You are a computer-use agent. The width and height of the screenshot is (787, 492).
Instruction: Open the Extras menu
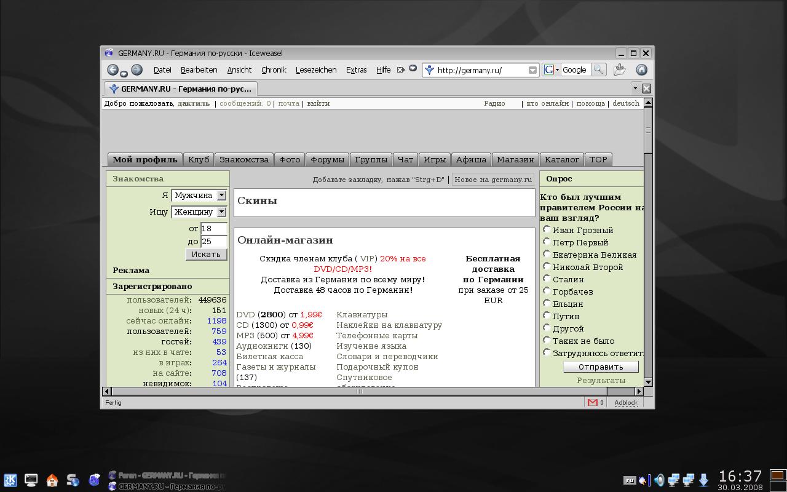click(356, 70)
